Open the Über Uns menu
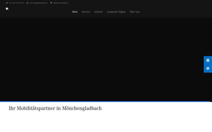The image size is (212, 132). pyautogui.click(x=135, y=12)
